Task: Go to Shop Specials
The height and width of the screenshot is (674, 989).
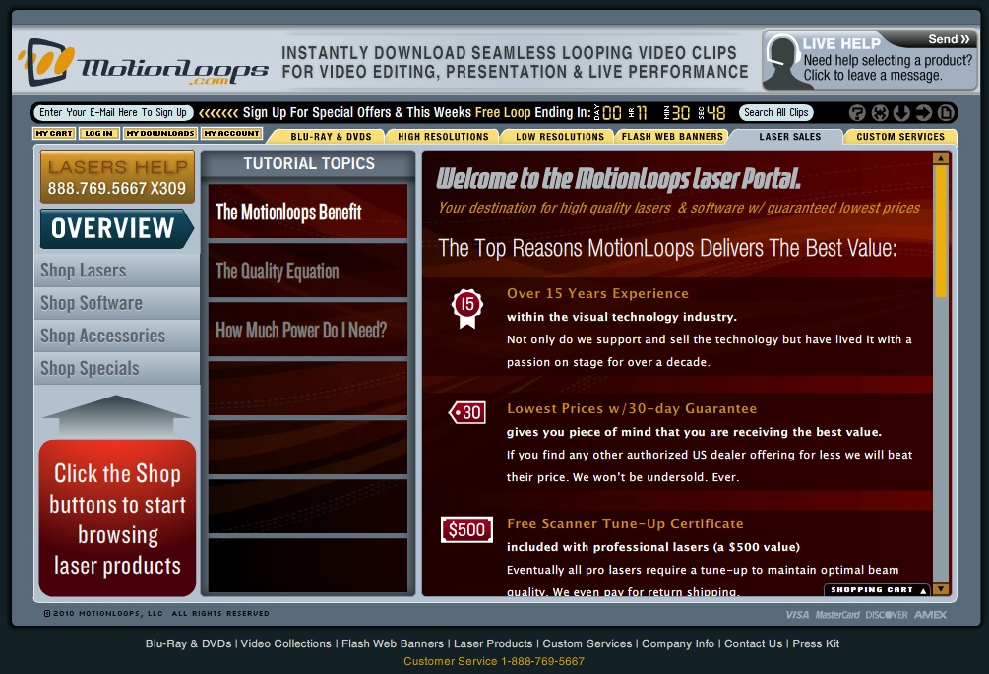Action: (117, 368)
